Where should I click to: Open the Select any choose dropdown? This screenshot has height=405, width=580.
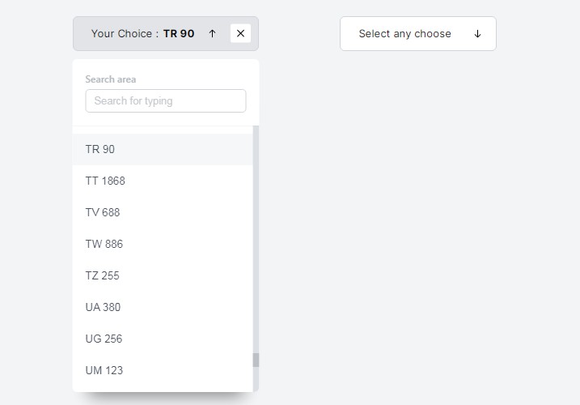417,34
